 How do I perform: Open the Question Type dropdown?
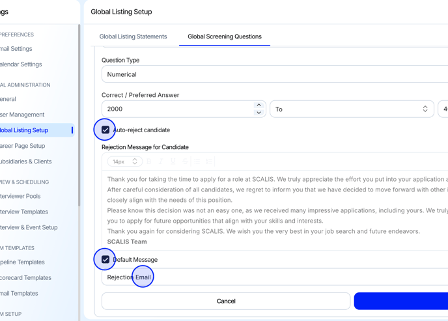[x=274, y=74]
